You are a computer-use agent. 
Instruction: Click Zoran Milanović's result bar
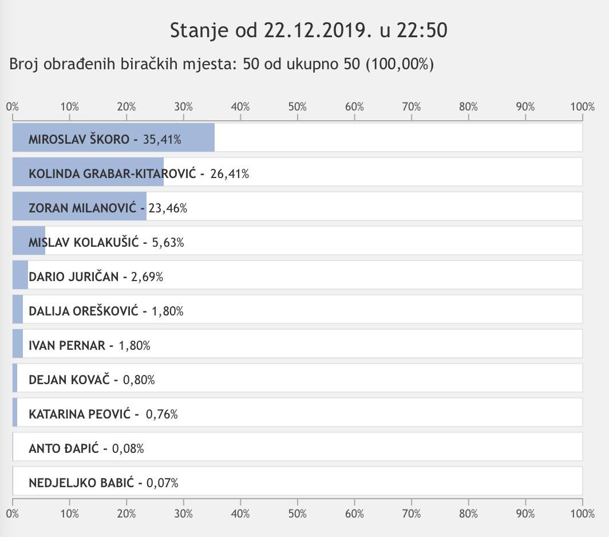pyautogui.click(x=80, y=207)
